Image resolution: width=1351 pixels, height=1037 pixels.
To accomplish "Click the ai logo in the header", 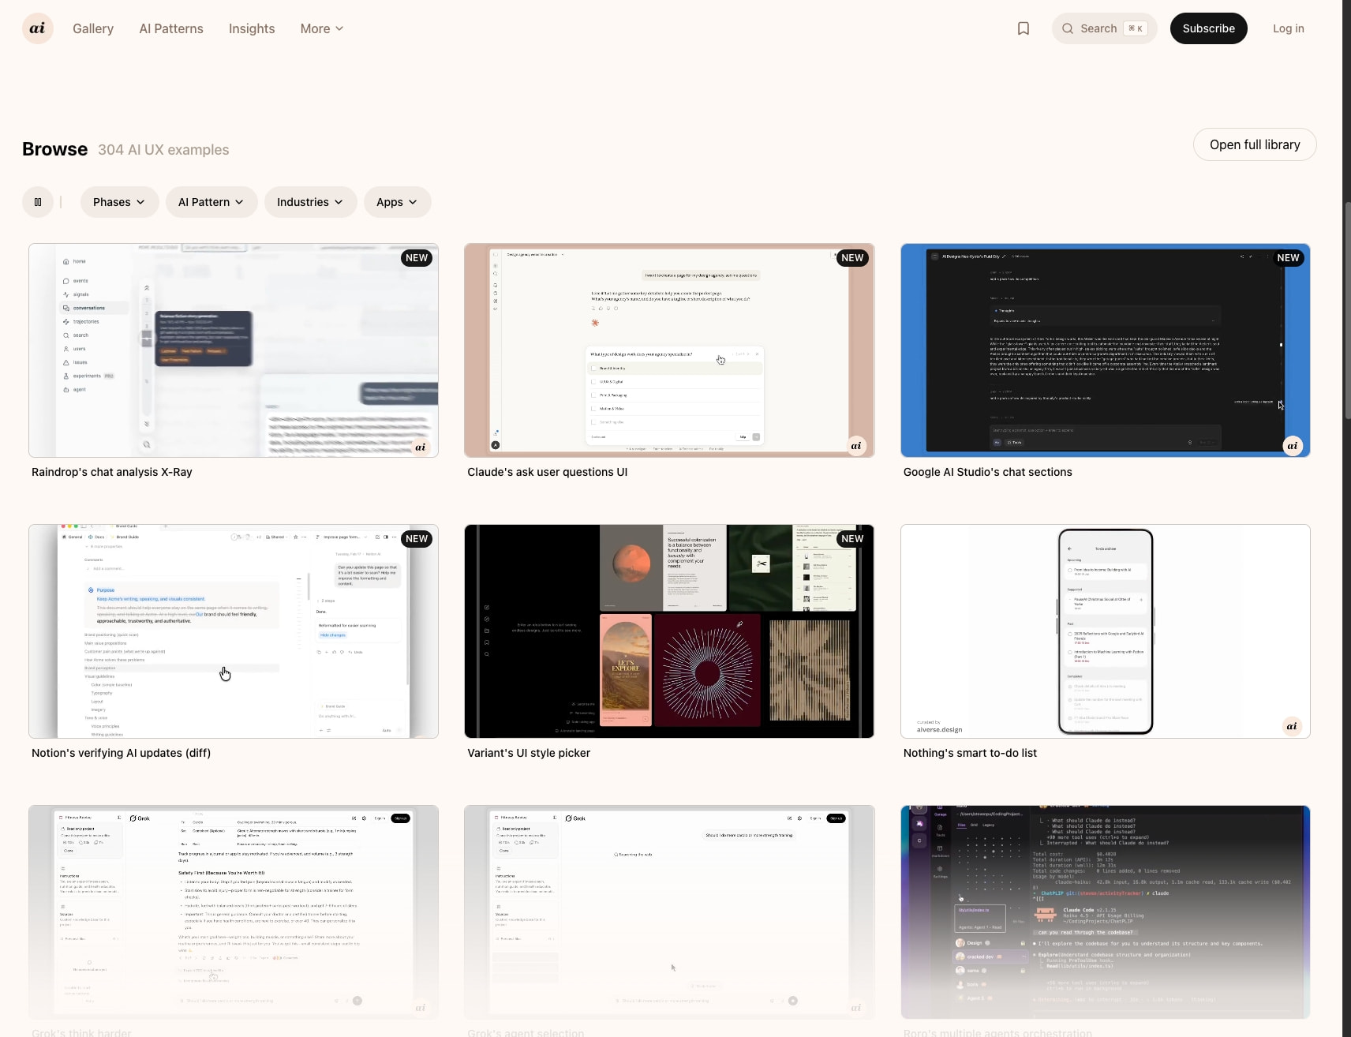I will pos(37,28).
